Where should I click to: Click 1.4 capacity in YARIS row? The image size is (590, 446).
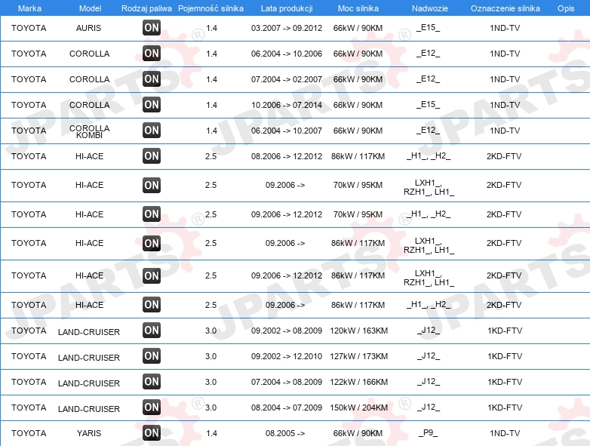coord(211,433)
